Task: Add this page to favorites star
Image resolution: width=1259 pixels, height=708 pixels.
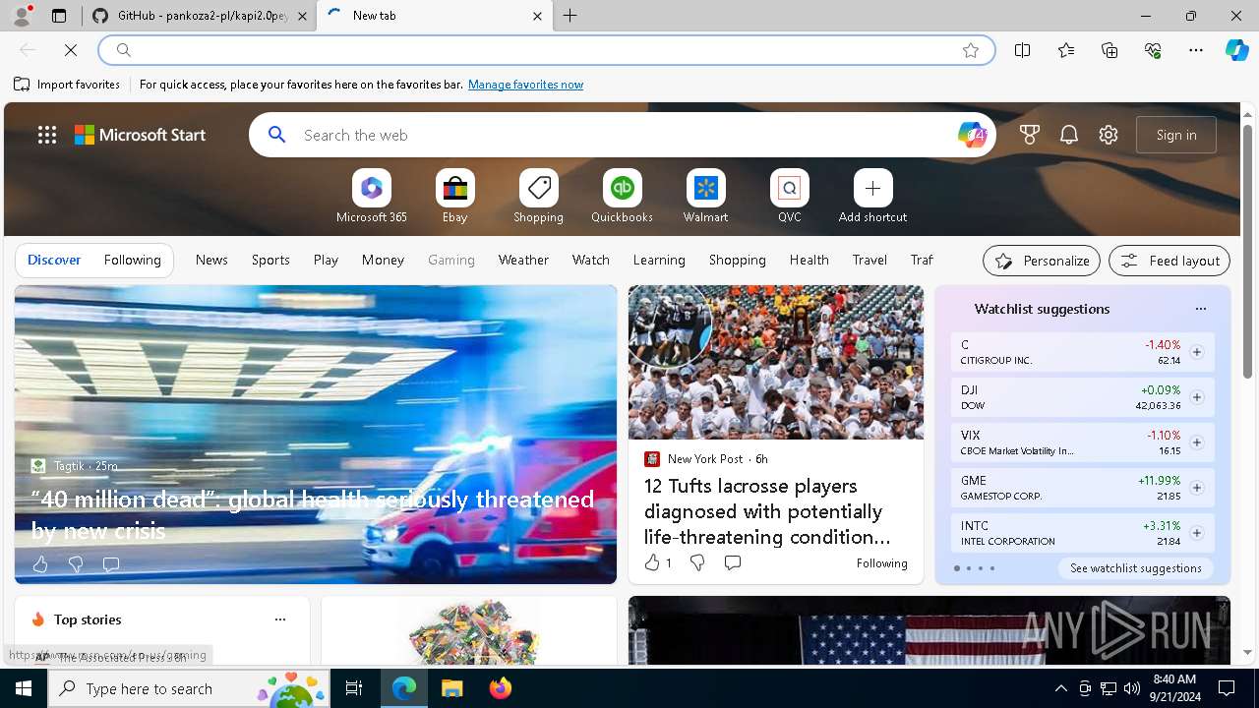Action: tap(971, 50)
